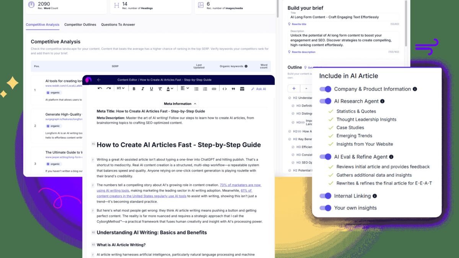The image size is (459, 258).
Task: Toggle Internal Linking switch
Action: [x=326, y=196]
